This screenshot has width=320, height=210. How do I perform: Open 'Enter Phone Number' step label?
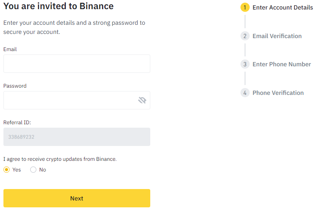(281, 64)
